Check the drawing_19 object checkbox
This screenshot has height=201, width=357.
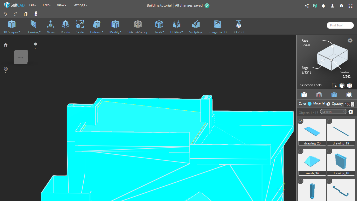(330, 121)
